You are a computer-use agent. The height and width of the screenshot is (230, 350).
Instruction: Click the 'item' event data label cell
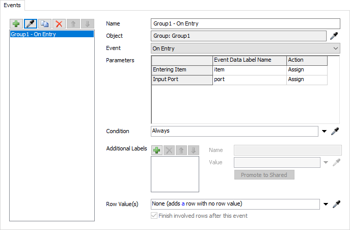tap(249, 69)
